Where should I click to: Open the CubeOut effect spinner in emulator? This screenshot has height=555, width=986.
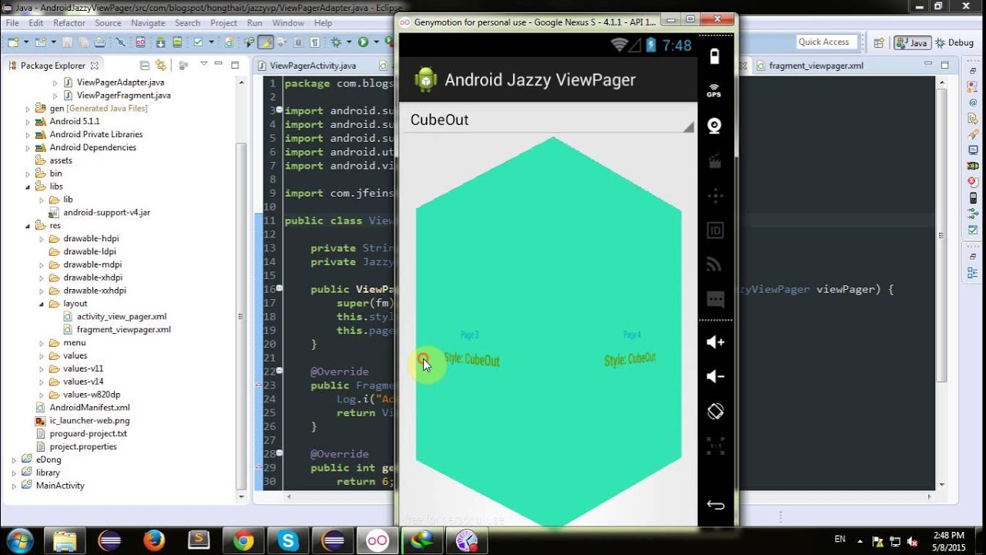pos(548,120)
